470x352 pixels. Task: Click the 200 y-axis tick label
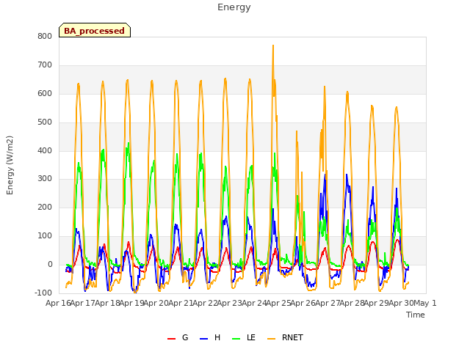click(x=45, y=207)
